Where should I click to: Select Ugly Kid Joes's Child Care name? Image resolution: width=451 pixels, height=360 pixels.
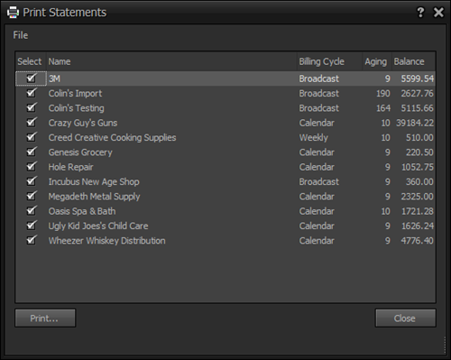coord(98,226)
